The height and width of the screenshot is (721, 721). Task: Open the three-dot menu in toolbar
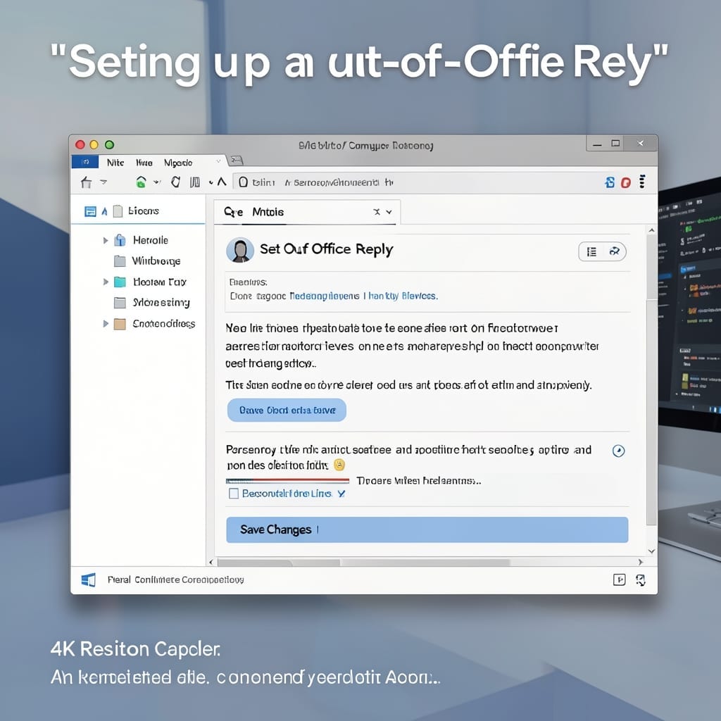[x=642, y=182]
